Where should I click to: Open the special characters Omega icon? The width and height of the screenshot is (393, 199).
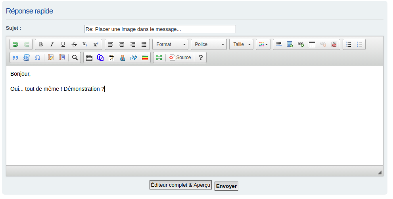pyautogui.click(x=38, y=57)
